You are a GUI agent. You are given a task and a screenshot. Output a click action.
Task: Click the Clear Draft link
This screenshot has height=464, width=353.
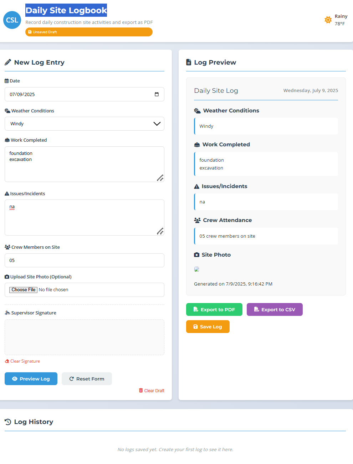pyautogui.click(x=152, y=391)
